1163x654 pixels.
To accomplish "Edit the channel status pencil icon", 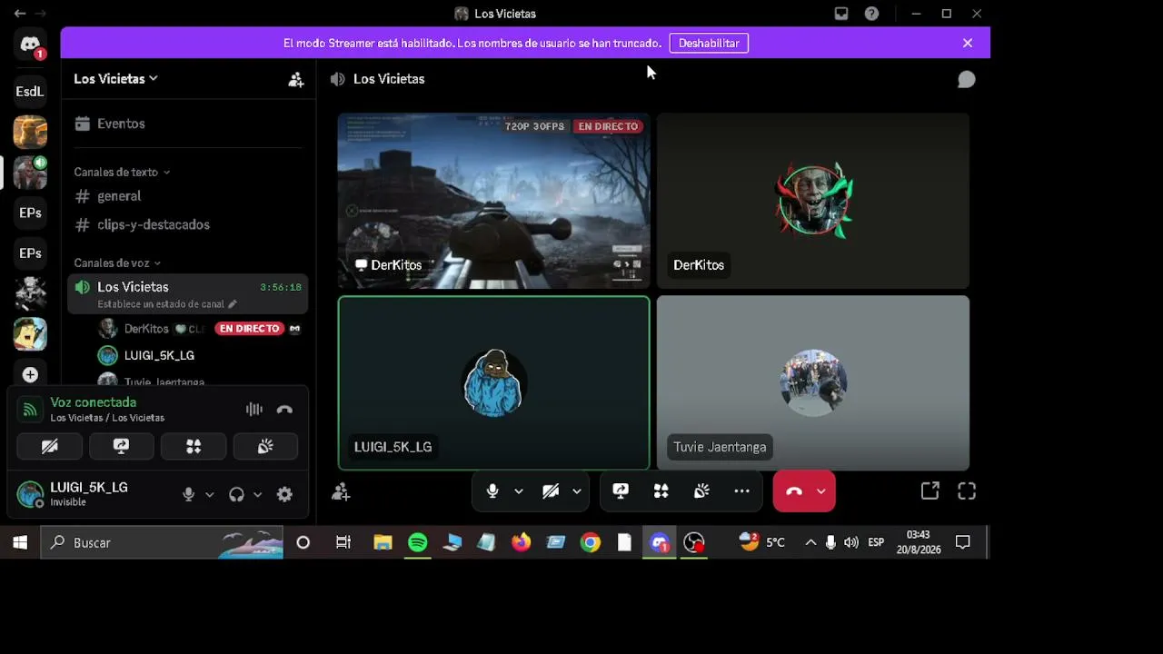I will click(x=233, y=304).
